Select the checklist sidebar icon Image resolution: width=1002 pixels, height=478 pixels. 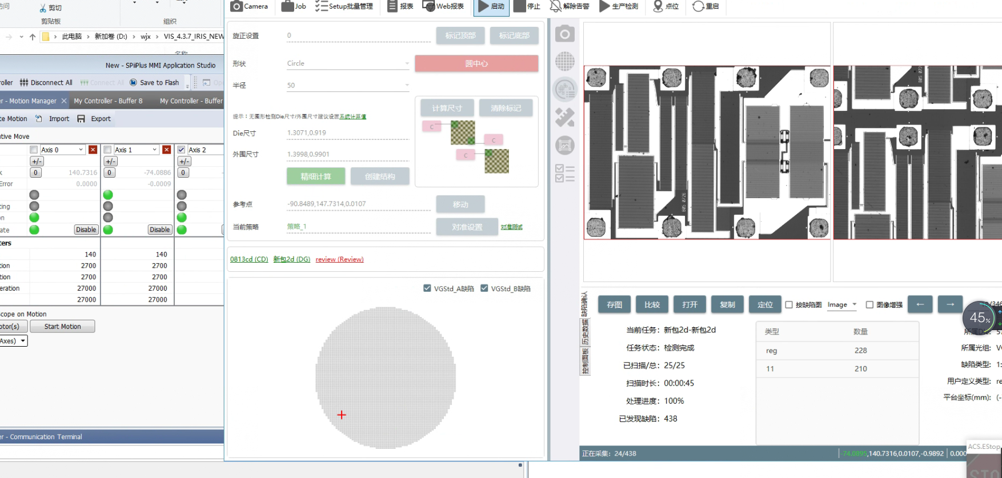click(x=565, y=173)
